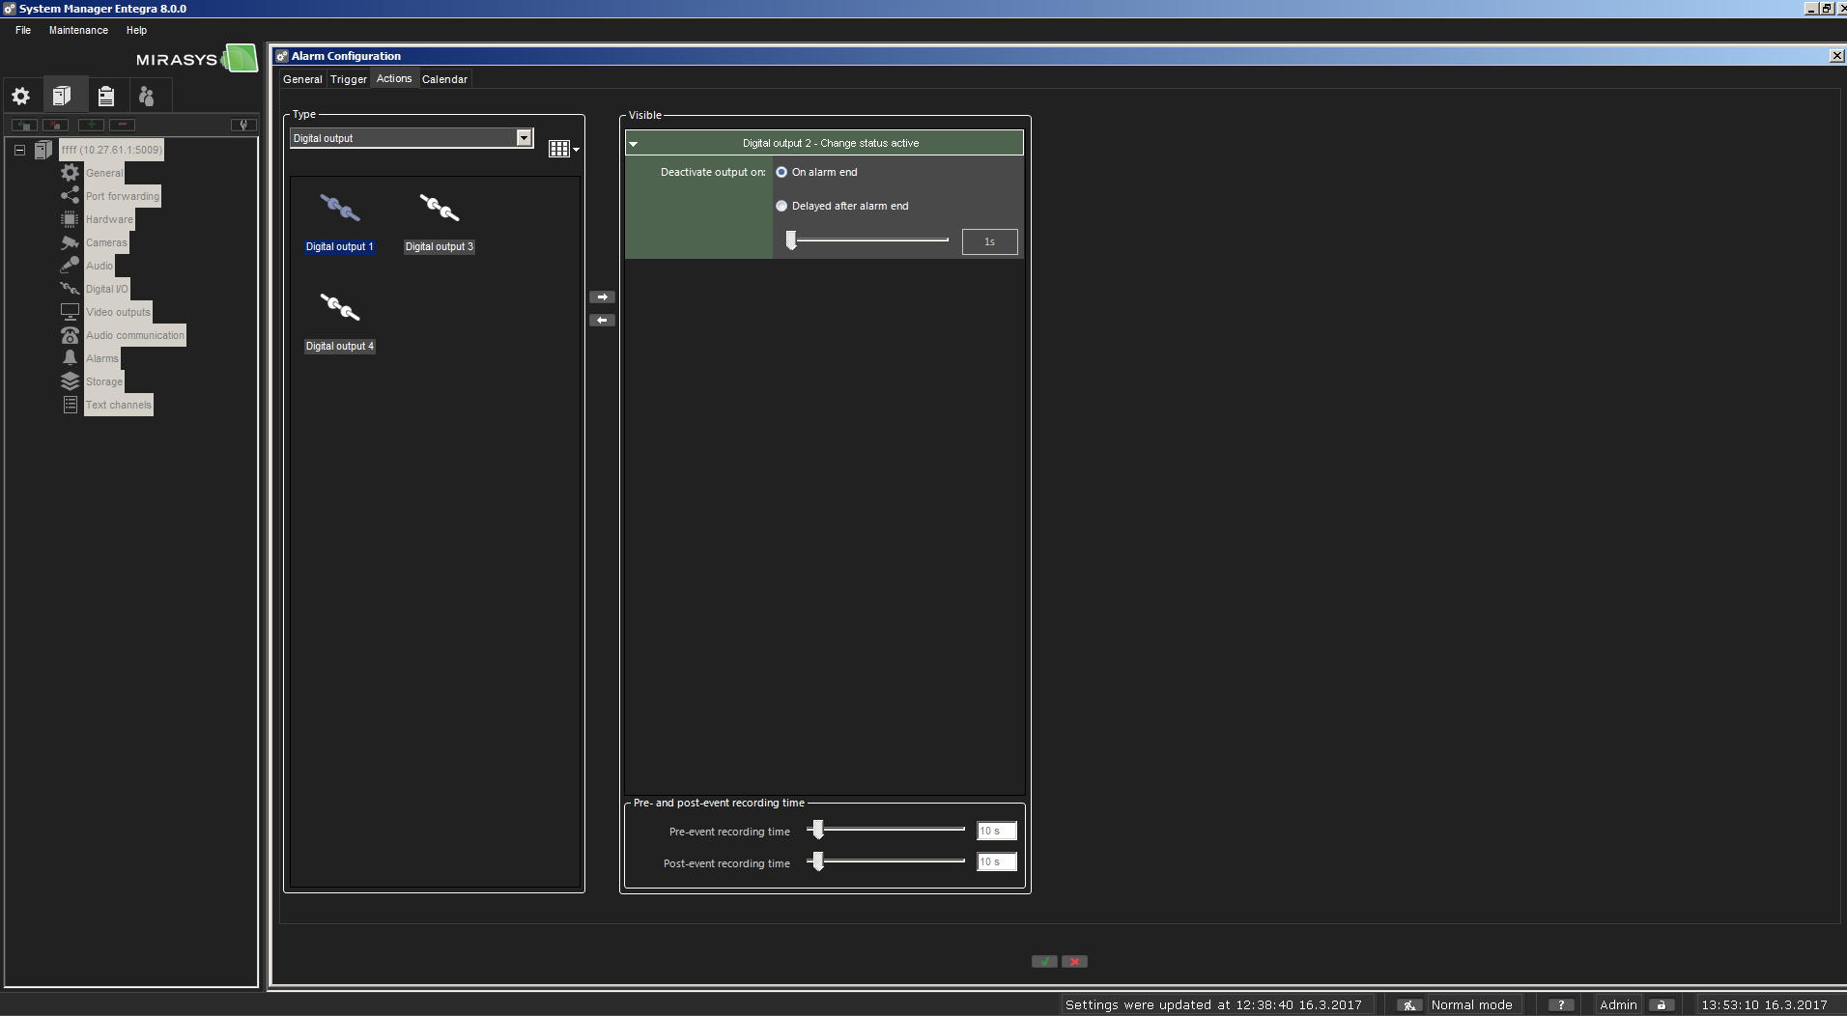Screen dimensions: 1847x1016
Task: Open the Cameras settings item
Action: 106,243
